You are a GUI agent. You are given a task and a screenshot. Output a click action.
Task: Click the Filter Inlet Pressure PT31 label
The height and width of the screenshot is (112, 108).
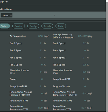[x=20, y=72]
